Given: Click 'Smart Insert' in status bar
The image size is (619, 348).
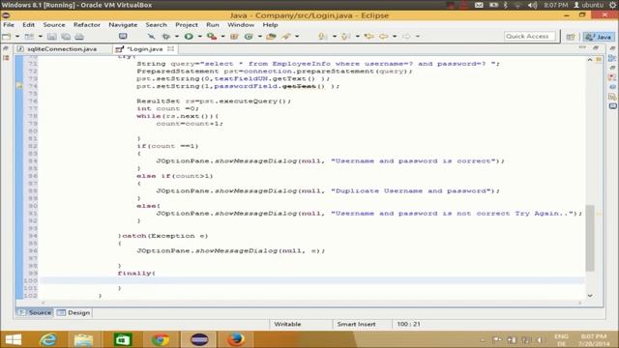Looking at the screenshot, I should [356, 324].
